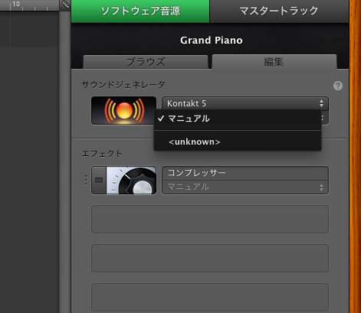The image size is (361, 313).
Task: Open the sound generator instrument icon
Action: point(123,110)
